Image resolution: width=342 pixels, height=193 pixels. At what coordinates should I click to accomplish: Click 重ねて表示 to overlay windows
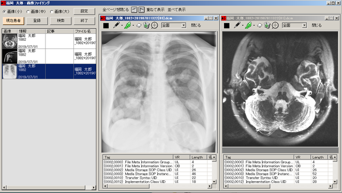pyautogui.click(x=155, y=10)
